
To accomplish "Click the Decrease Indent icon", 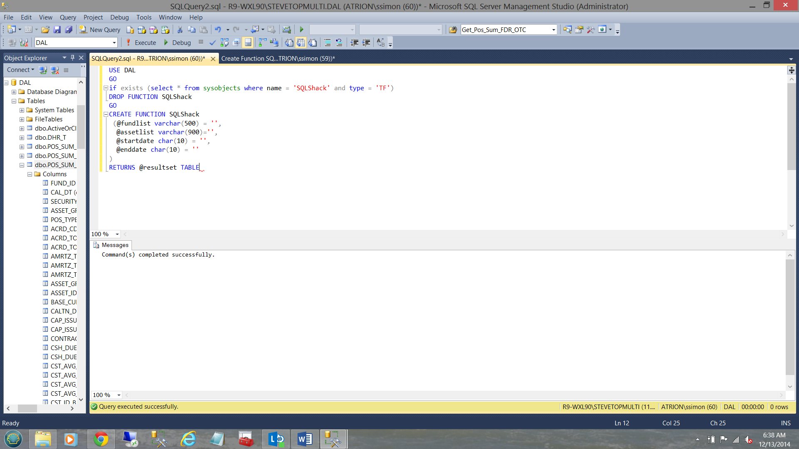I will tap(354, 42).
